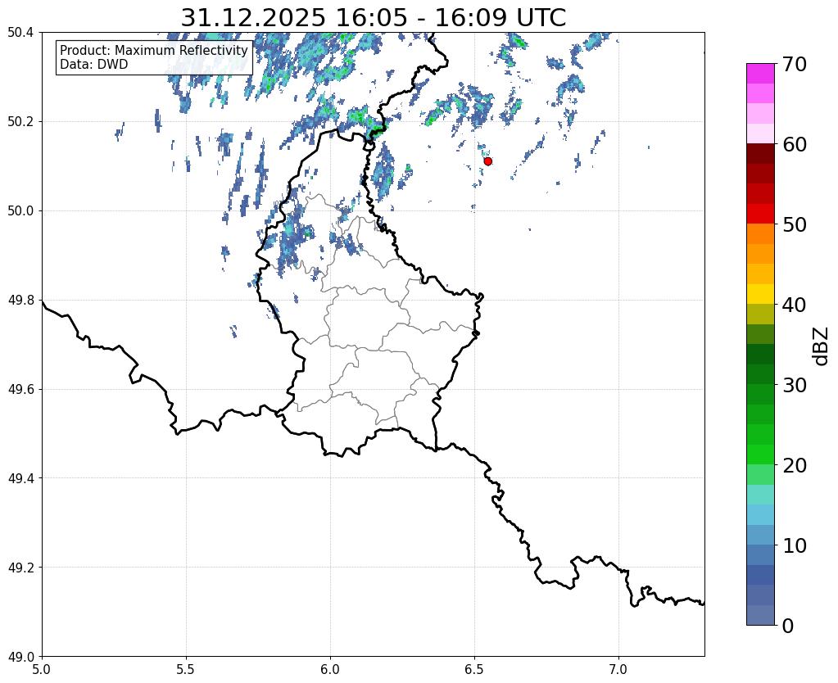Viewport: 838px width, 683px height.
Task: Click the longitude tick label 5.0
Action: click(42, 669)
